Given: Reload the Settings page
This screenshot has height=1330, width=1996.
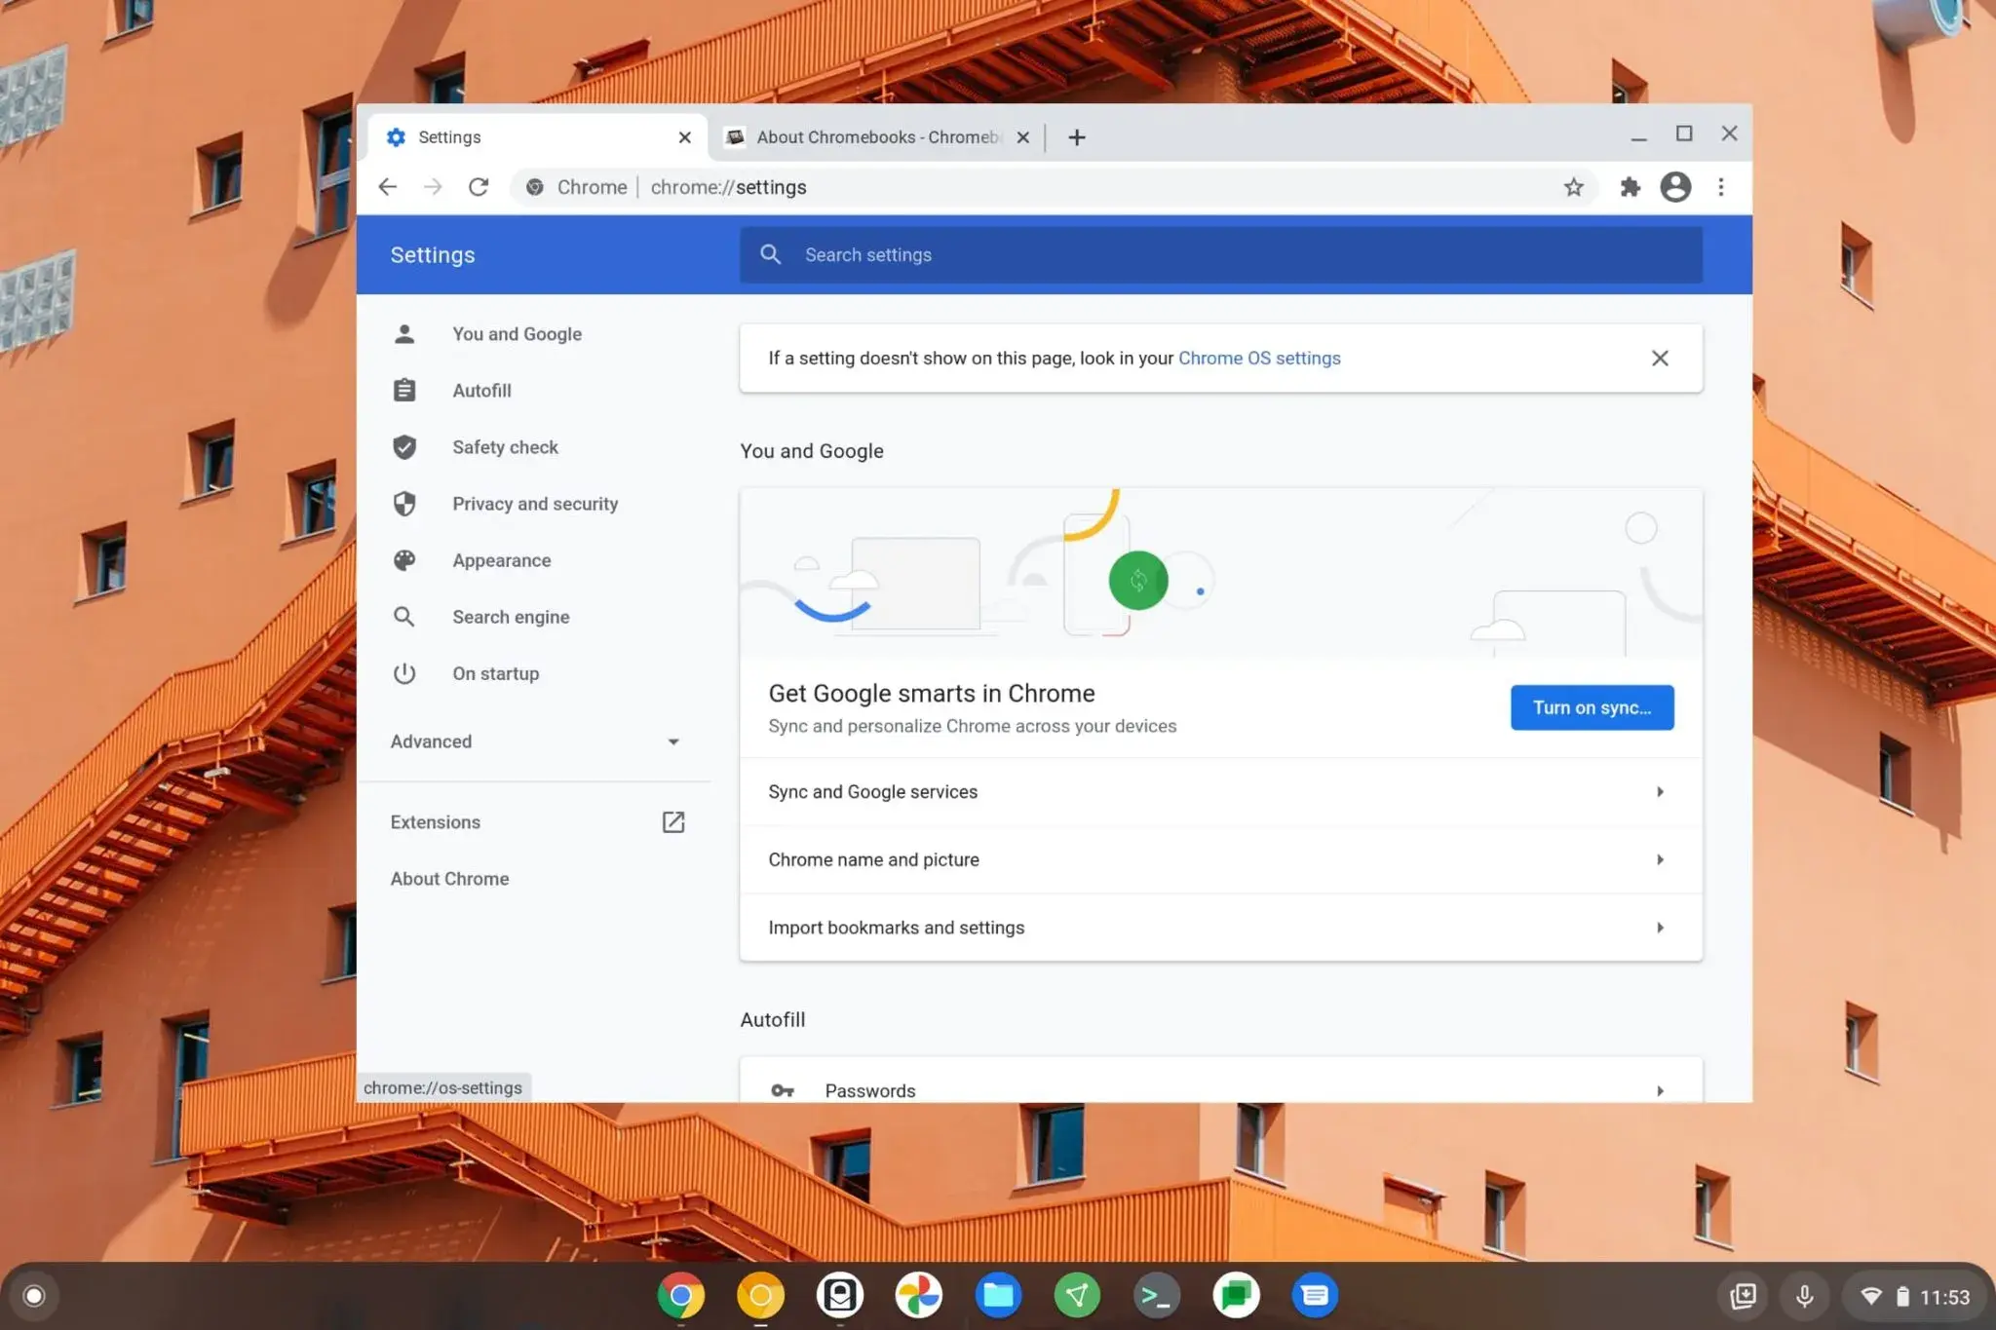Looking at the screenshot, I should pyautogui.click(x=479, y=187).
